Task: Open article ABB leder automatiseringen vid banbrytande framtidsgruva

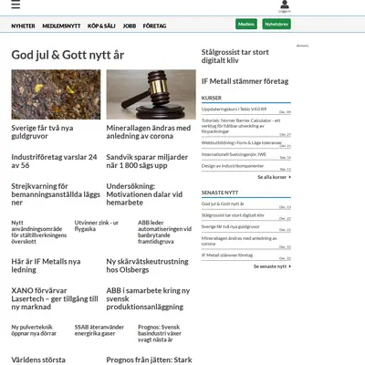Action: pyautogui.click(x=164, y=232)
